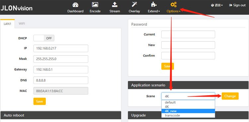Screen dimensions: 249x122
Task: Go to Overlay page
Action: [x=134, y=11]
